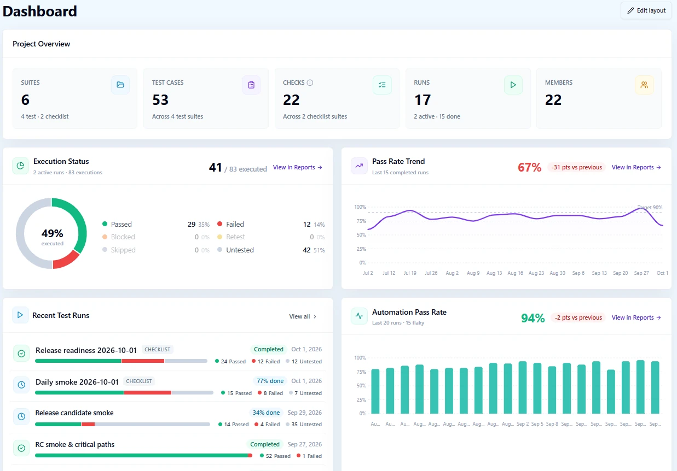Click the Sep 5 bar in automation chart
Viewport: 677px width, 471px height.
tap(537, 388)
